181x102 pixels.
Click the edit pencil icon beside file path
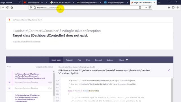[169, 70]
